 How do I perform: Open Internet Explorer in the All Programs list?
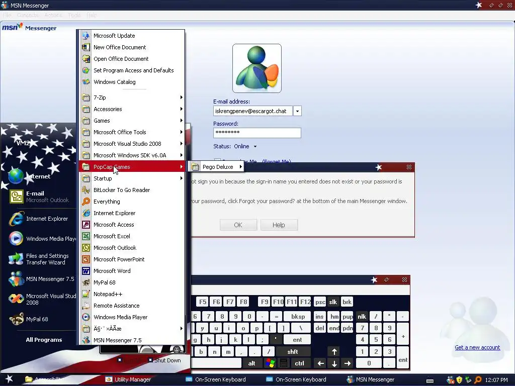point(131,213)
